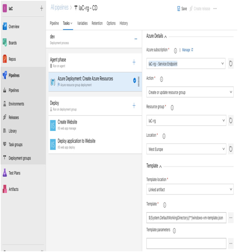
Task: Click the dev deployment process header
Action: (94, 39)
